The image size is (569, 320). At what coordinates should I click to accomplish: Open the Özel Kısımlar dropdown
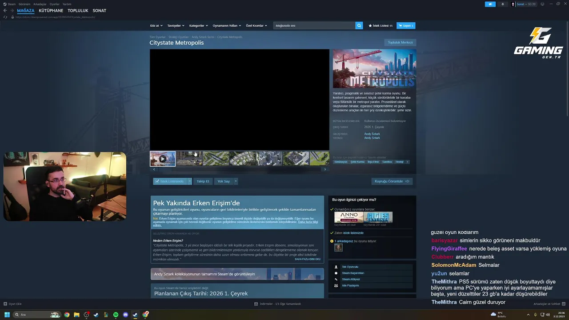click(256, 26)
